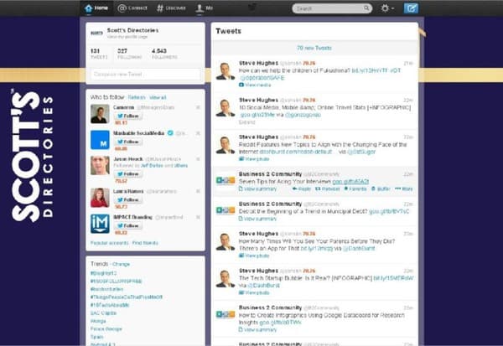Click the Compose new Tweet quill button
Screen dimensions: 503x346
411,8
